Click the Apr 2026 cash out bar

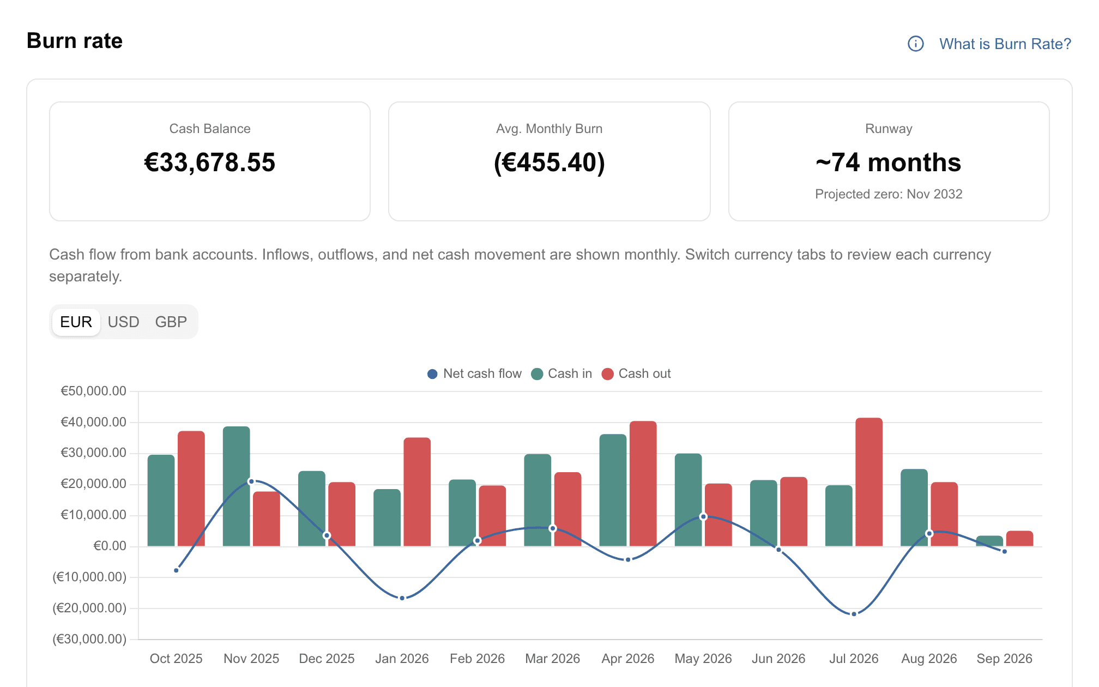tap(643, 484)
